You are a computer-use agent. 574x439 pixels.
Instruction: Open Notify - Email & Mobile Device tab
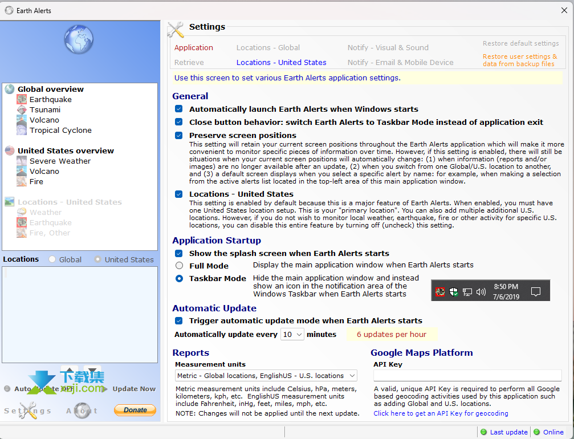[401, 62]
